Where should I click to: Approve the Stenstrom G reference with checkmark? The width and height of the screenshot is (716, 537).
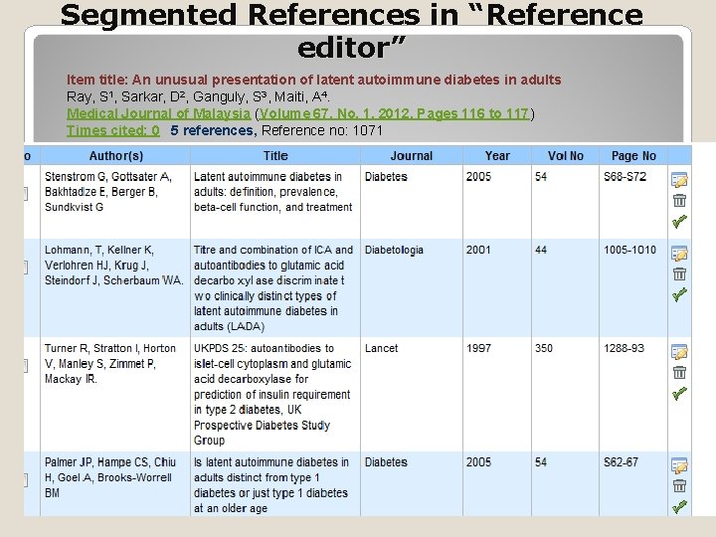tap(679, 222)
